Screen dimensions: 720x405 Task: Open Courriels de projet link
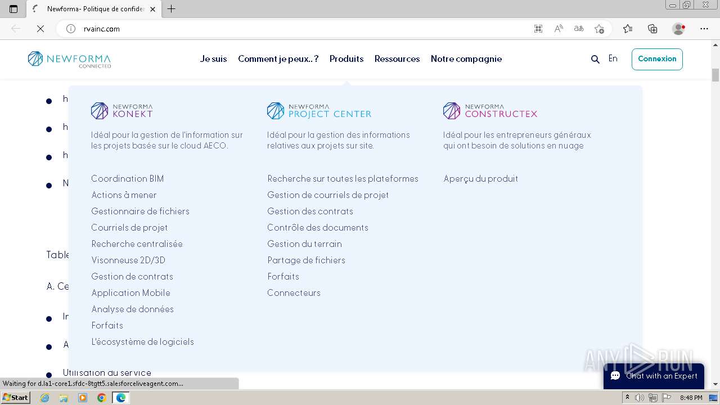click(130, 227)
